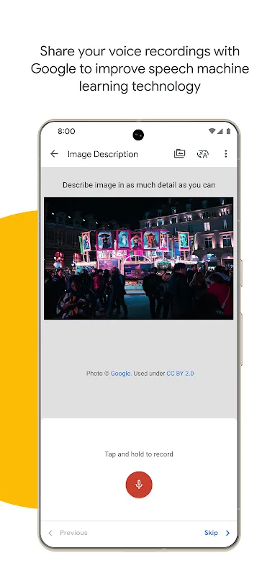This screenshot has width=280, height=576.
Task: Tap the Image Description screen title
Action: (103, 154)
